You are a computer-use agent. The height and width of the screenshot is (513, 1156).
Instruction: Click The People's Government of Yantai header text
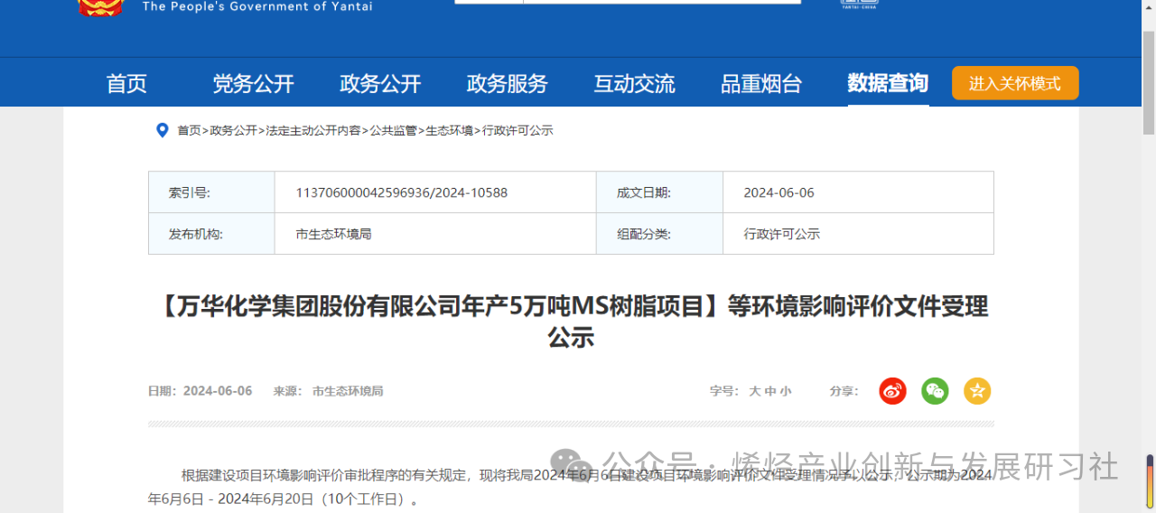pos(257,6)
